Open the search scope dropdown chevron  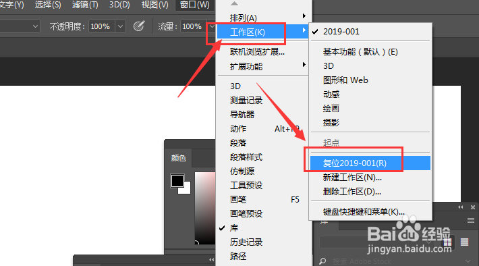[468, 261]
